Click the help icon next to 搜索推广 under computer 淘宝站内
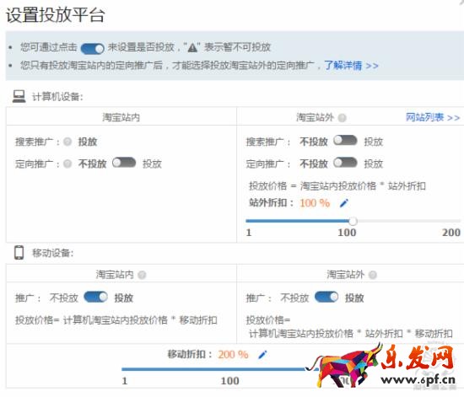The width and height of the screenshot is (464, 397). coord(67,142)
